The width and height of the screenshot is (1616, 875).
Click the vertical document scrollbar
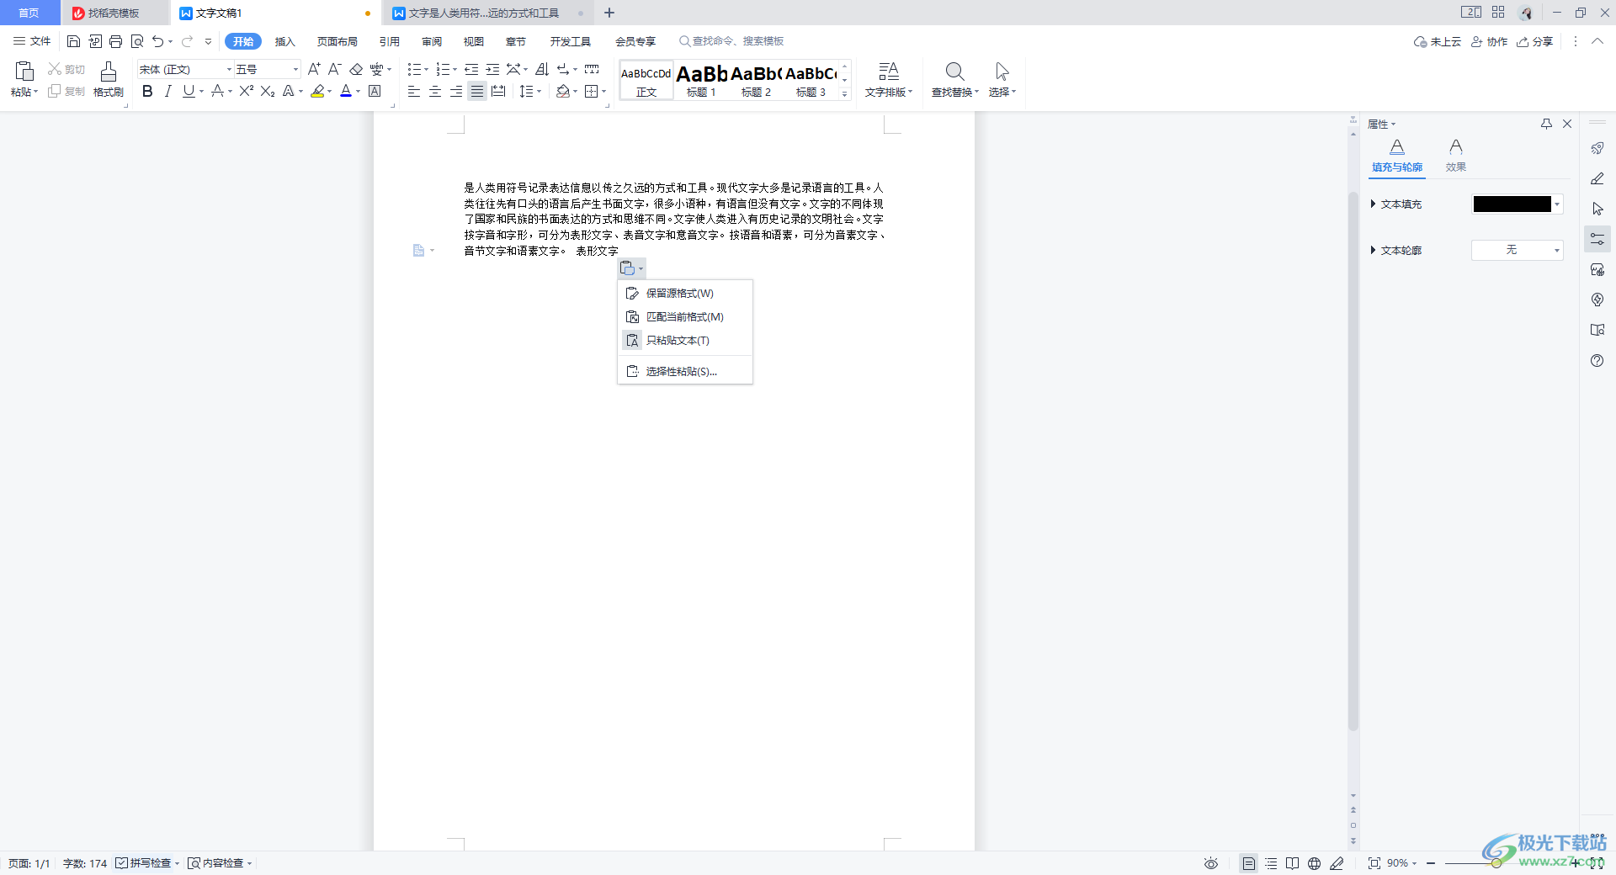[x=1353, y=461]
